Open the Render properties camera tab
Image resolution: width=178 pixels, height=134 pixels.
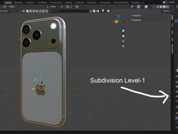click(x=177, y=82)
